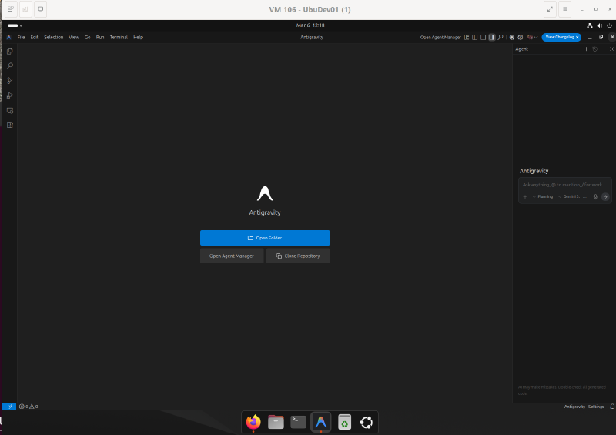The height and width of the screenshot is (435, 616).
Task: Open the Agent panel more actions menu
Action: tap(603, 49)
